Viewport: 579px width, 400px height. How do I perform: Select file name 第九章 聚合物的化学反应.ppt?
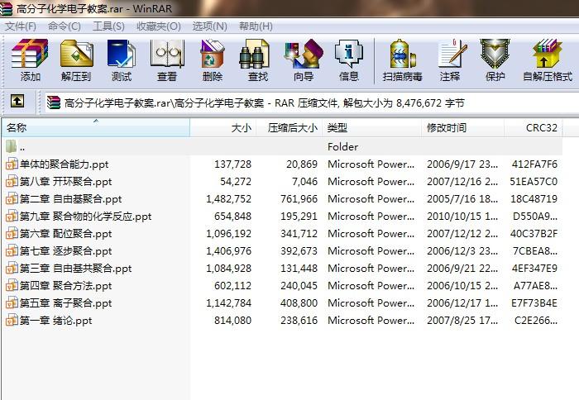click(x=86, y=216)
